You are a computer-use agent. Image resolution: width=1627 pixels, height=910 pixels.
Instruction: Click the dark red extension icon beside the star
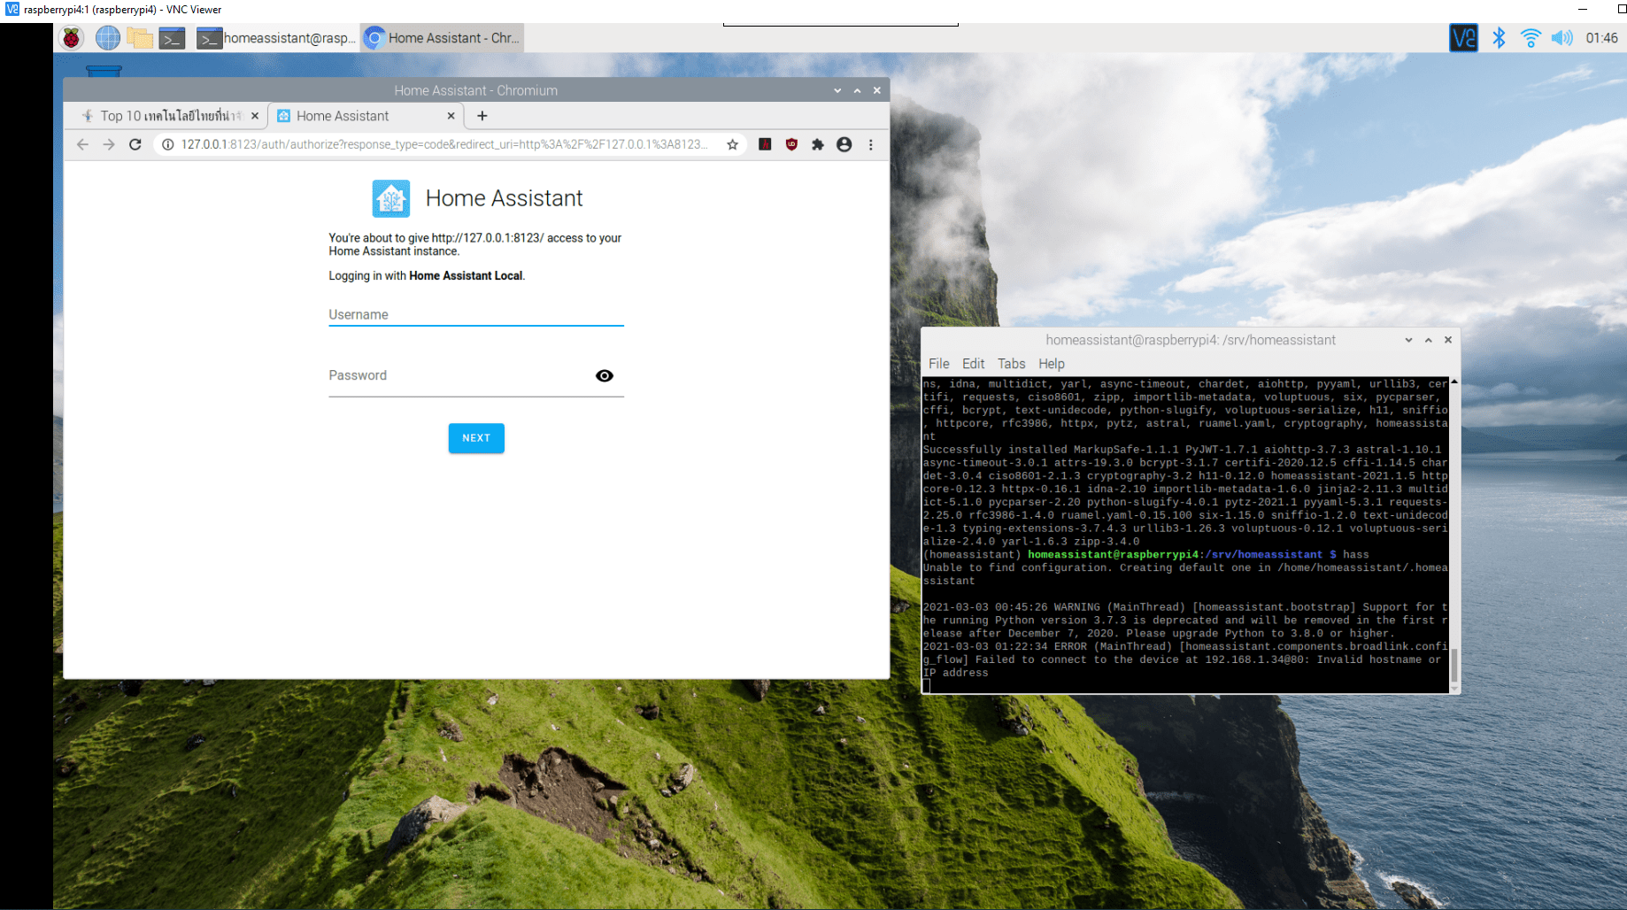(765, 144)
